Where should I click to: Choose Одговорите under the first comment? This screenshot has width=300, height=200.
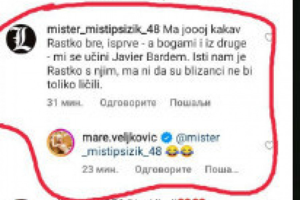point(128,103)
